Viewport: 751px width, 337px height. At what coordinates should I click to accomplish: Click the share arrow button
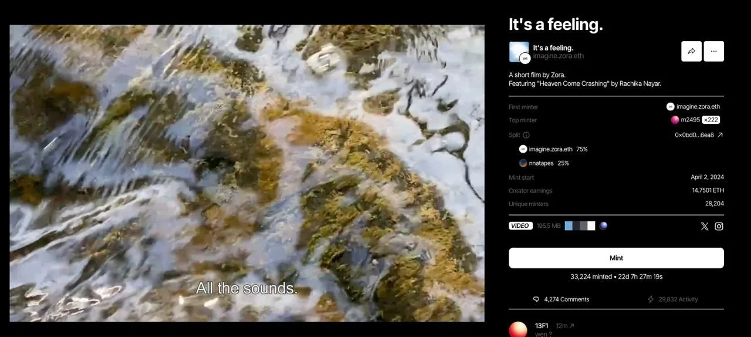coord(691,51)
